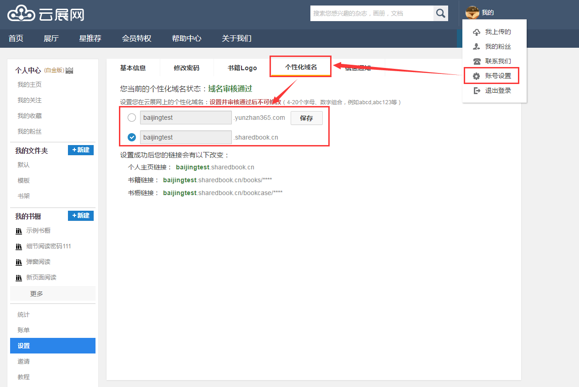Open the 帮助中心 menu item
579x387 pixels.
click(x=186, y=39)
